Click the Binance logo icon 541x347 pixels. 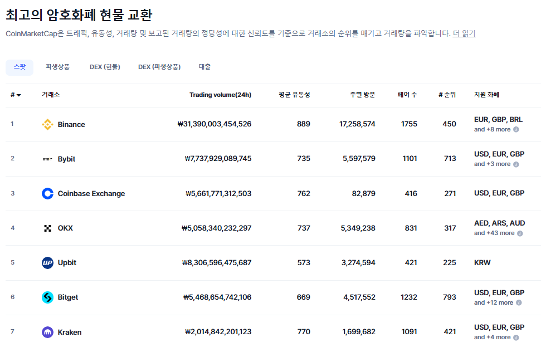tap(47, 125)
